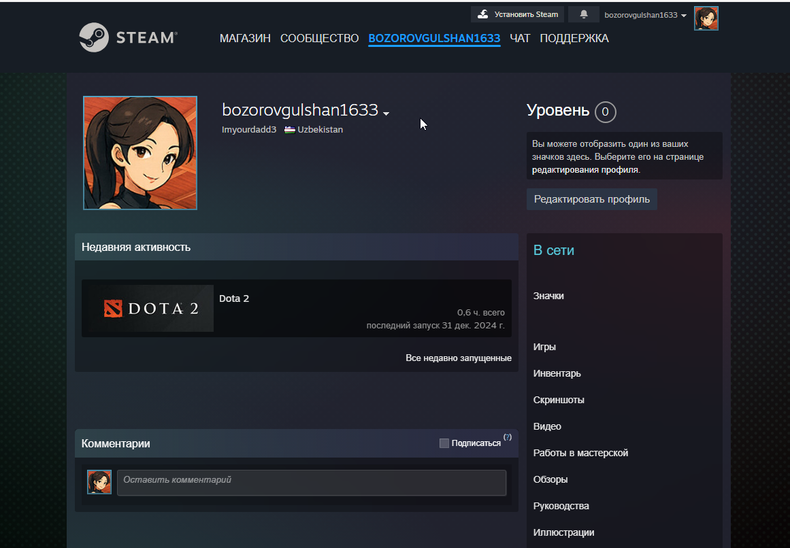Click the Редактировать профиль button

(592, 199)
